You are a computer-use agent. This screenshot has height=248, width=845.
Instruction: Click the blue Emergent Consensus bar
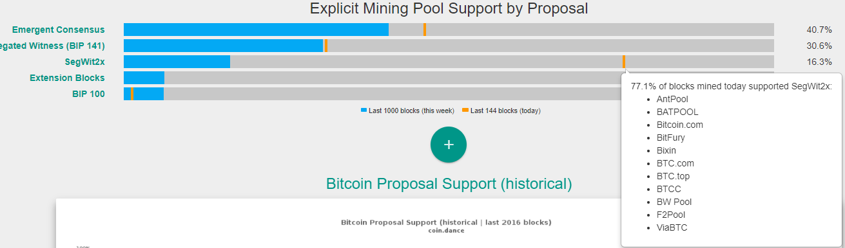(256, 30)
